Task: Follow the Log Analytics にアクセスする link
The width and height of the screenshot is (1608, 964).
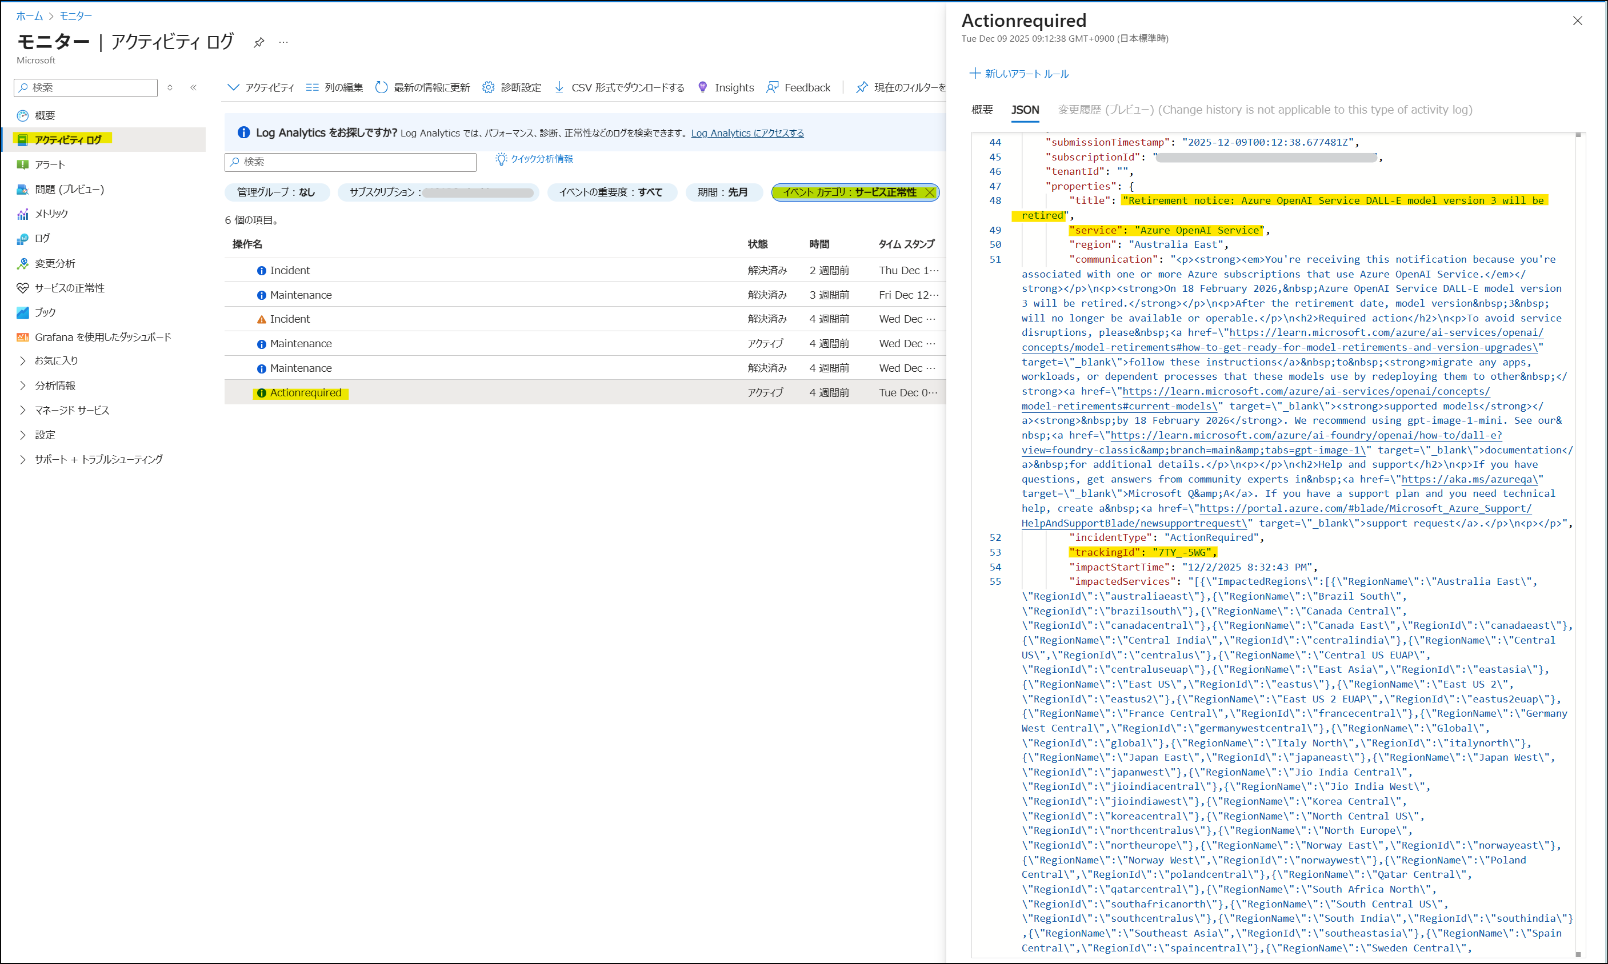Action: coord(747,133)
